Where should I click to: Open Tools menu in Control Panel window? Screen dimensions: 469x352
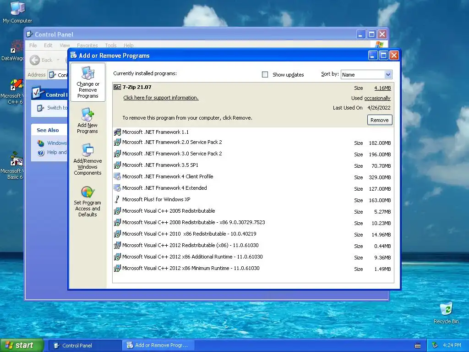[x=111, y=45]
